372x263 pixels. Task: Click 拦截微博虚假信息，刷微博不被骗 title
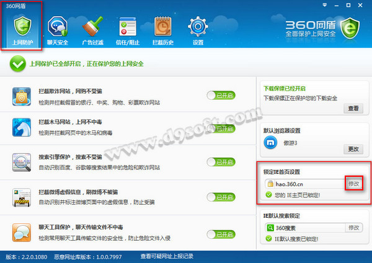pos(78,192)
